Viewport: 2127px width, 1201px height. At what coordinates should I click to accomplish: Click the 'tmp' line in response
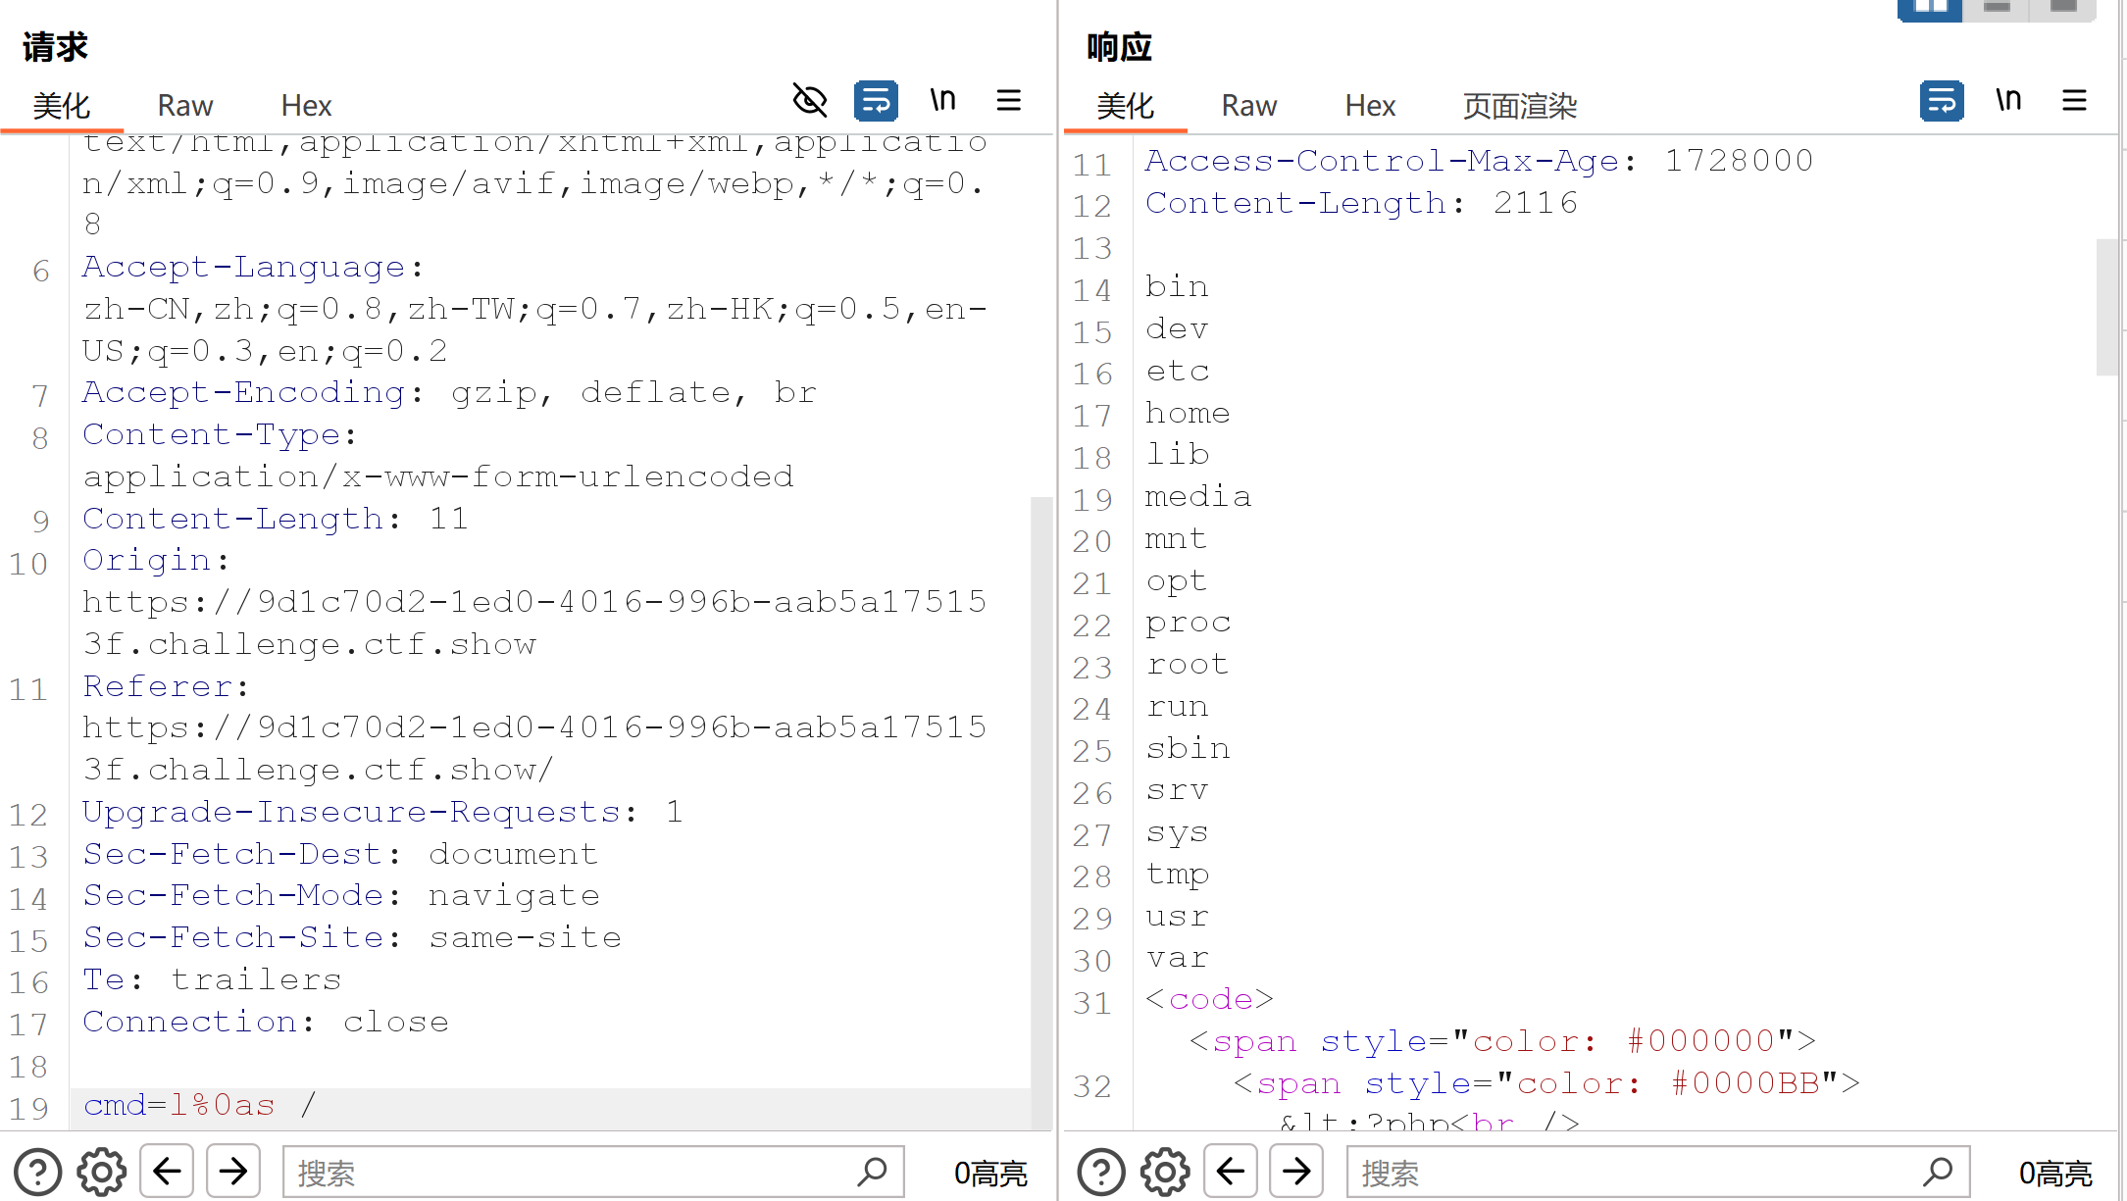pos(1177,875)
